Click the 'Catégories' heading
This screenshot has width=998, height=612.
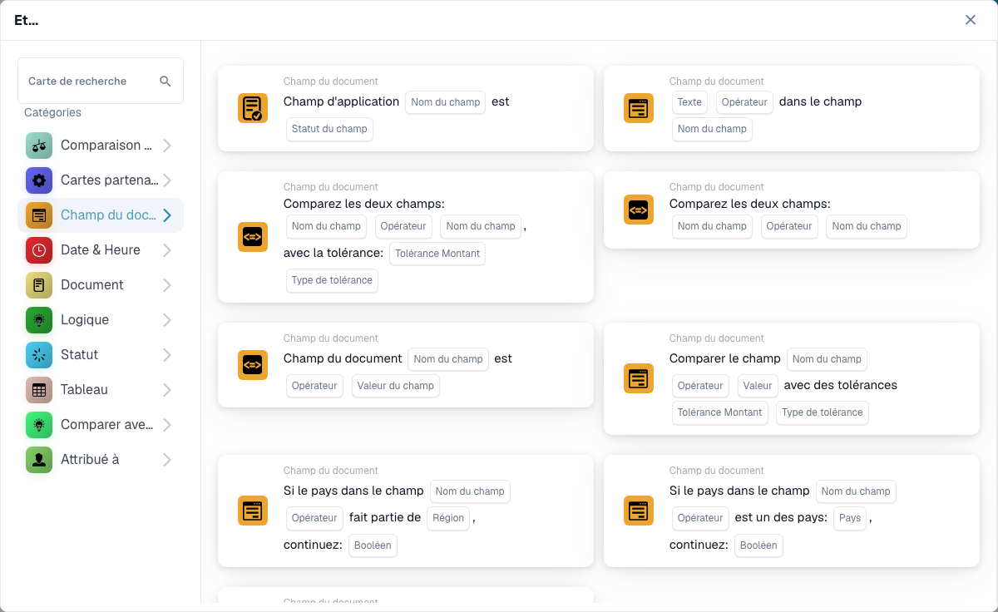(x=52, y=112)
